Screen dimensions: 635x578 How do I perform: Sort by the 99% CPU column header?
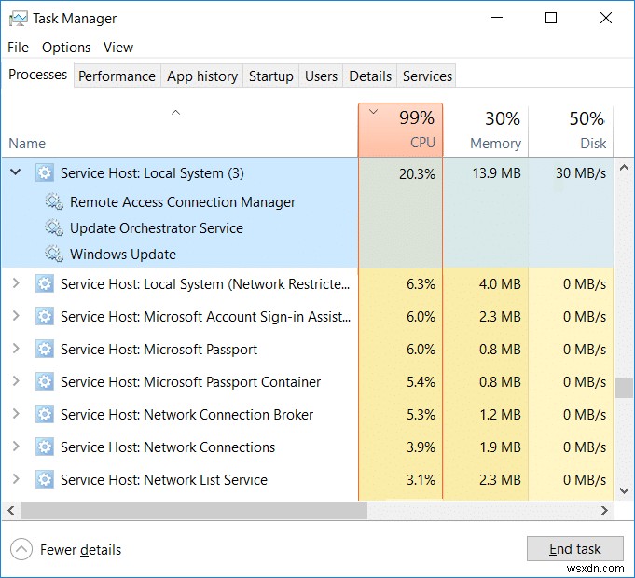pyautogui.click(x=401, y=130)
